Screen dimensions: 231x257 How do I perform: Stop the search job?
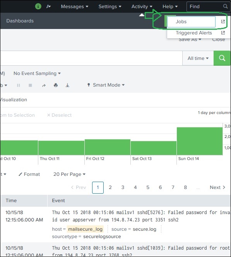tap(30, 85)
